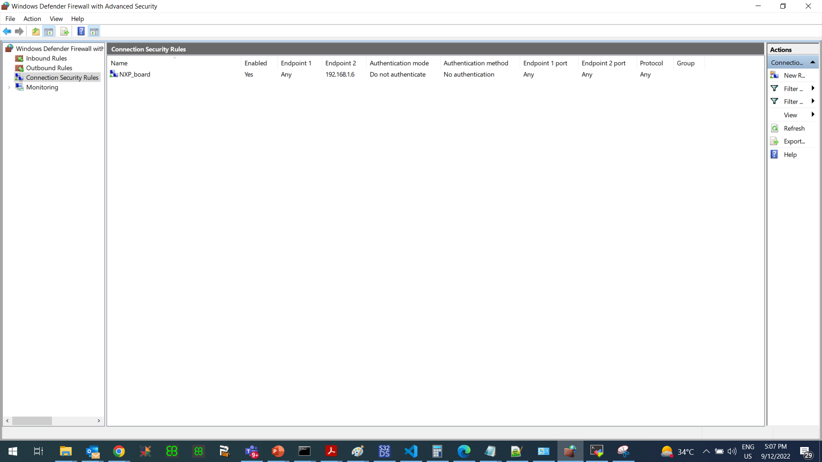The width and height of the screenshot is (822, 462).
Task: Open the volume control in tray
Action: (732, 451)
